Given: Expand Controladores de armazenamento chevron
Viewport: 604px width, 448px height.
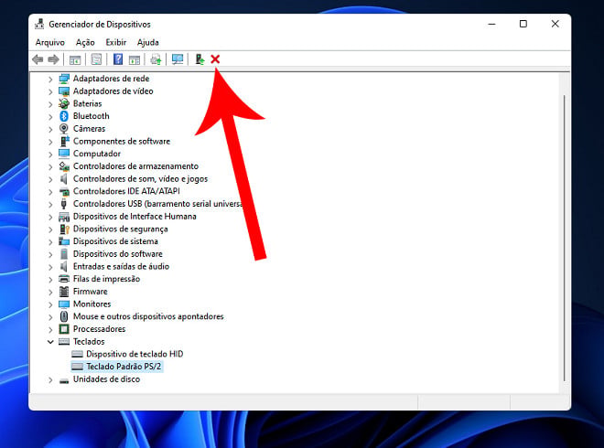Looking at the screenshot, I should pos(50,167).
